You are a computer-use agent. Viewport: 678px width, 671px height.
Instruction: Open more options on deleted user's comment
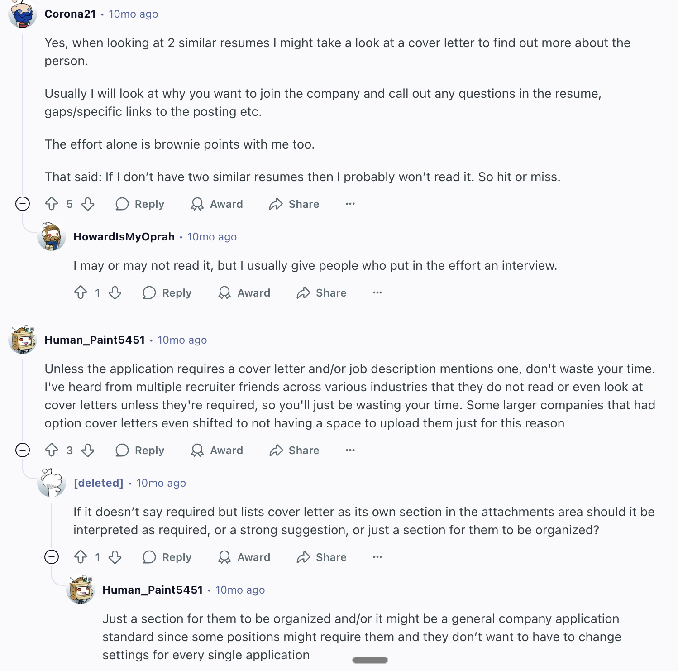pos(377,557)
